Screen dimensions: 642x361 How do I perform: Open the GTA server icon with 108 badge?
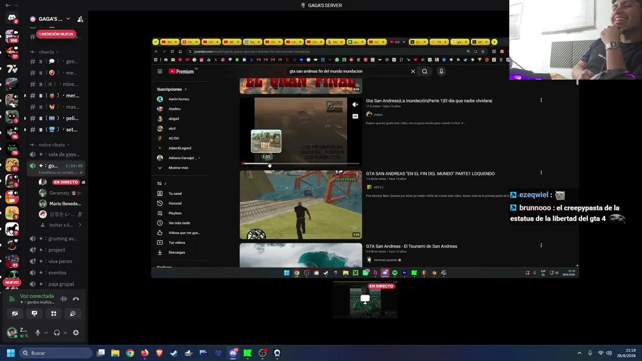click(x=12, y=36)
